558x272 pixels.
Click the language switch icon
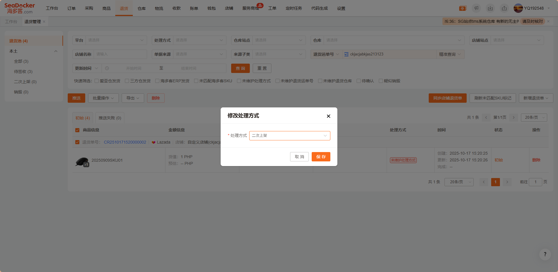463,8
